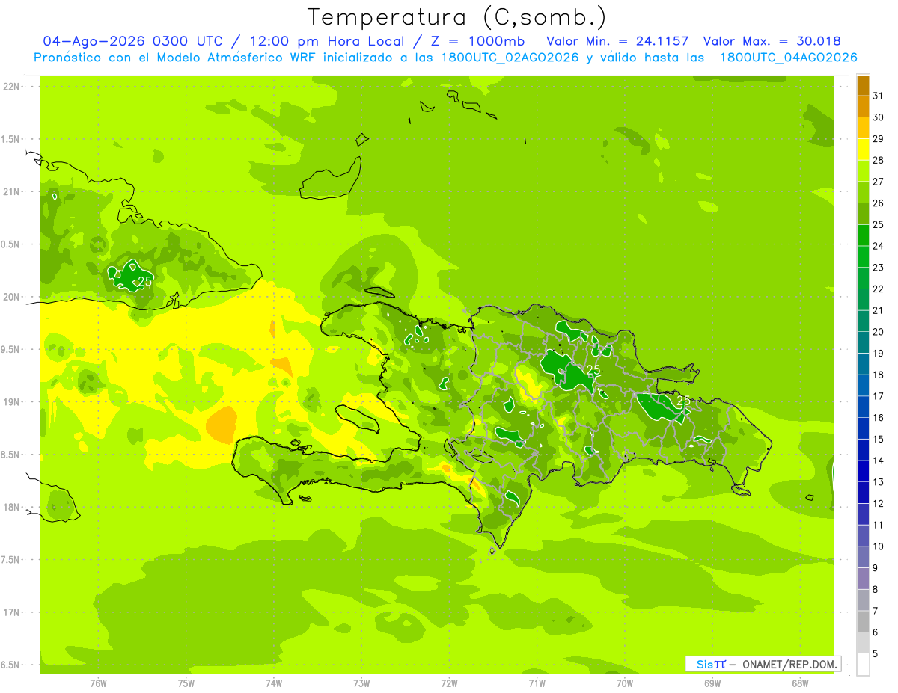Click the '22N' latitude axis label
898x693 pixels.
coord(11,87)
